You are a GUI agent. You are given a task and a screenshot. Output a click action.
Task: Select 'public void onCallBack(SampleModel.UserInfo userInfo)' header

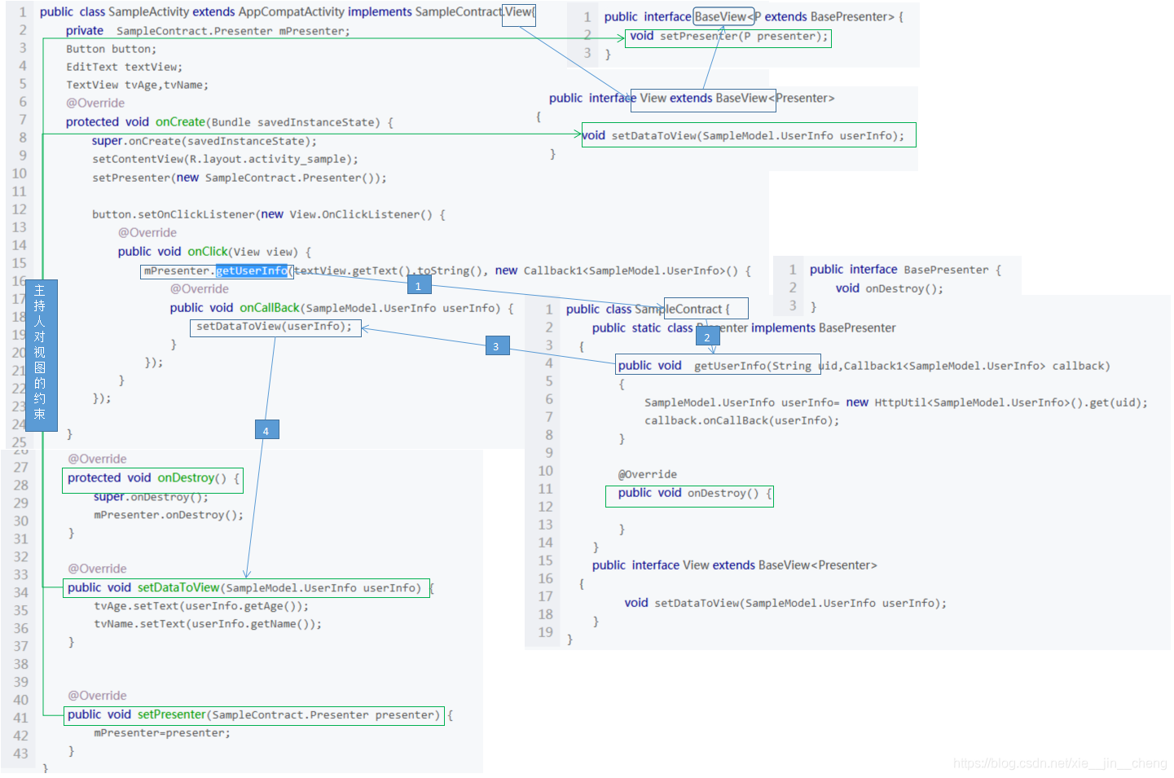click(x=341, y=308)
